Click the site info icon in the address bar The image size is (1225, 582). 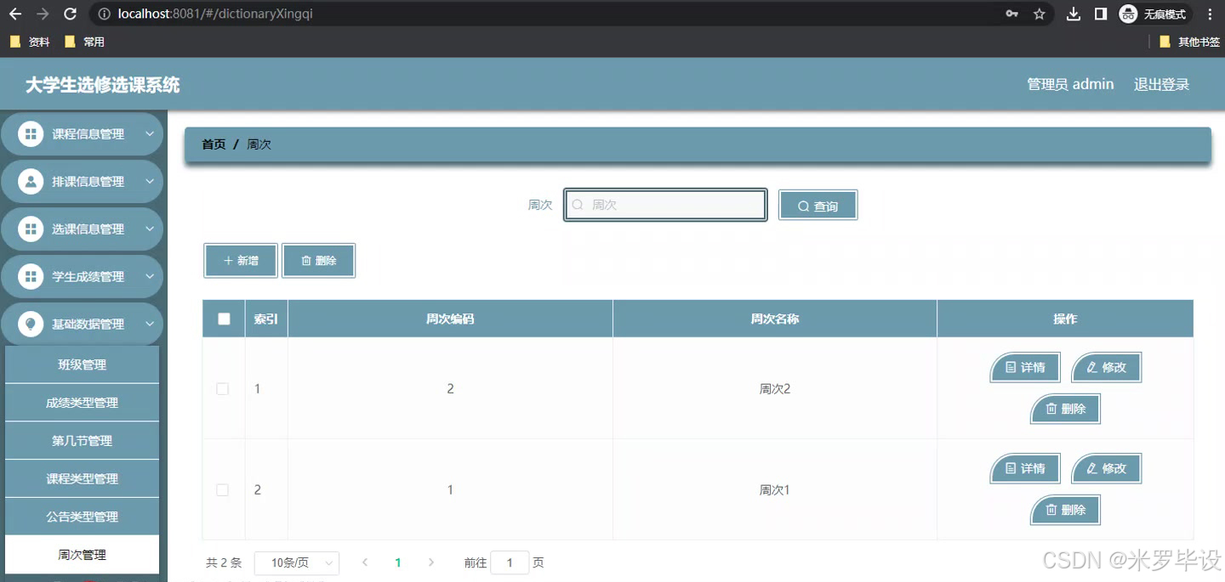click(x=104, y=14)
